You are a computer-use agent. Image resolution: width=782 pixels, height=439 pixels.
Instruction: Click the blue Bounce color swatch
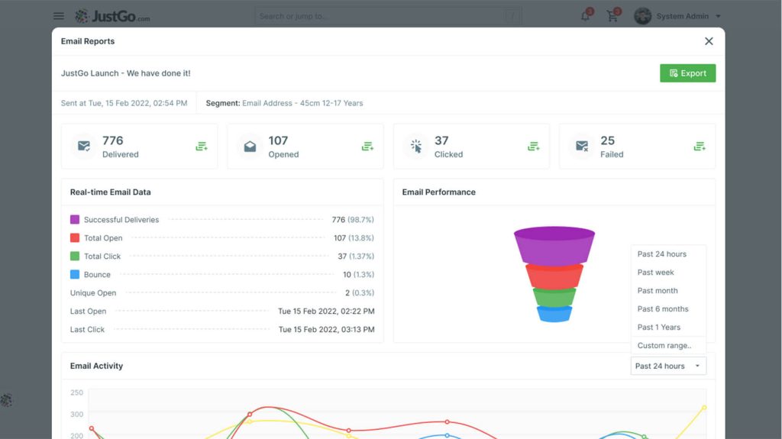(75, 274)
